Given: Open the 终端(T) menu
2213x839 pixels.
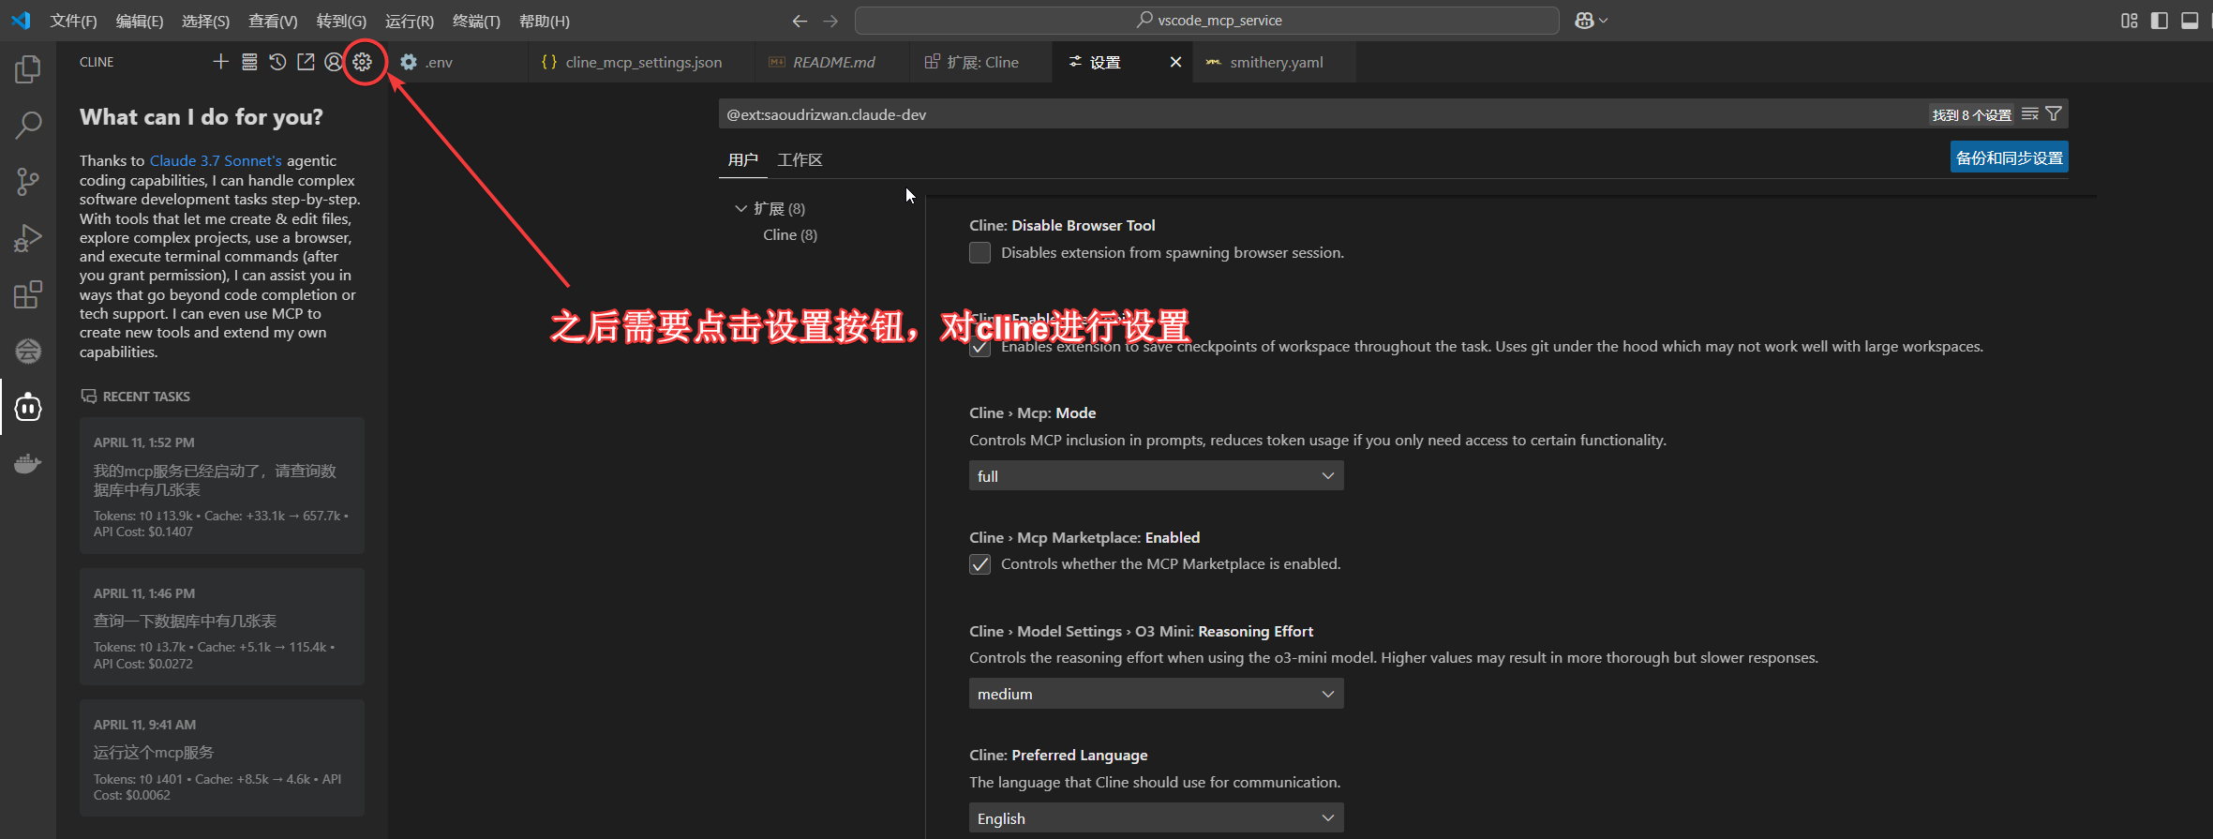Looking at the screenshot, I should click(476, 21).
